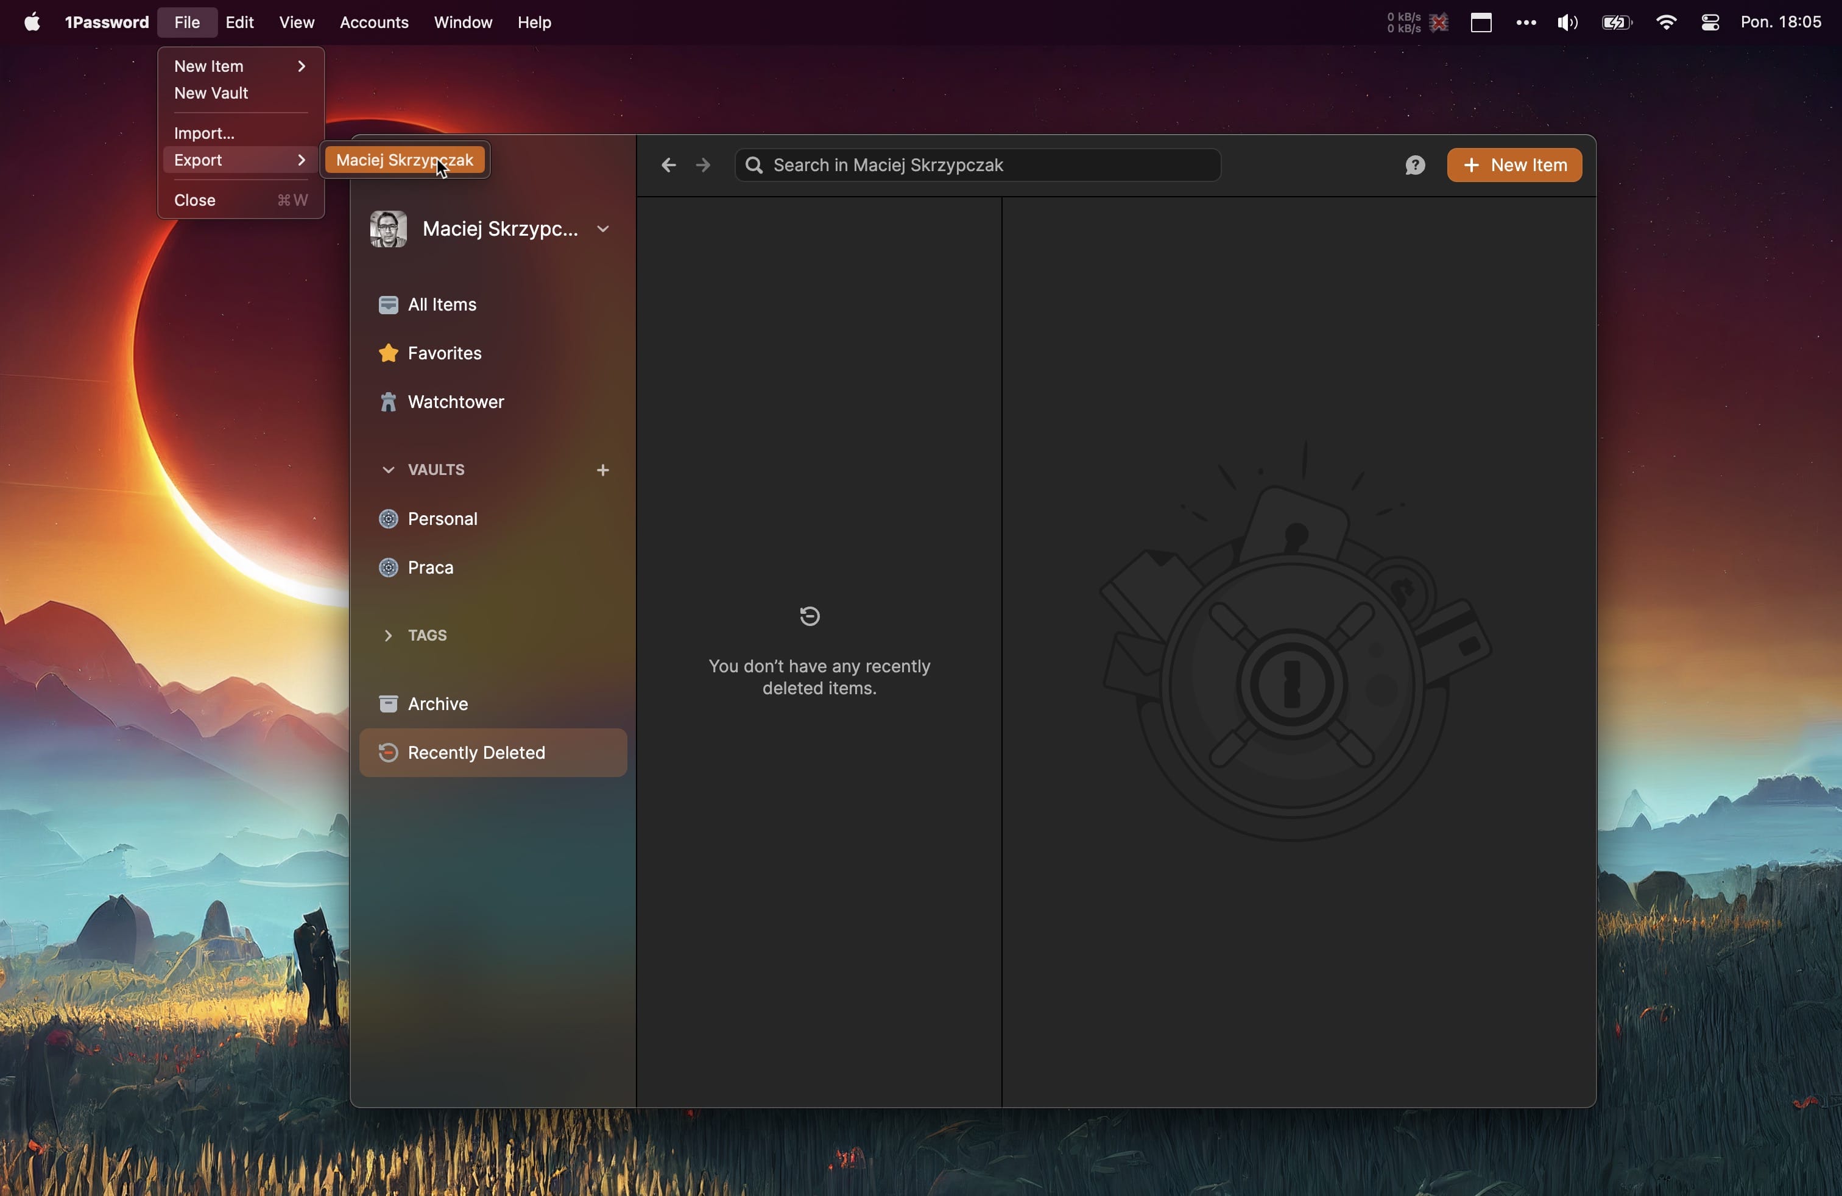1842x1196 pixels.
Task: Open the View menu
Action: pos(297,23)
